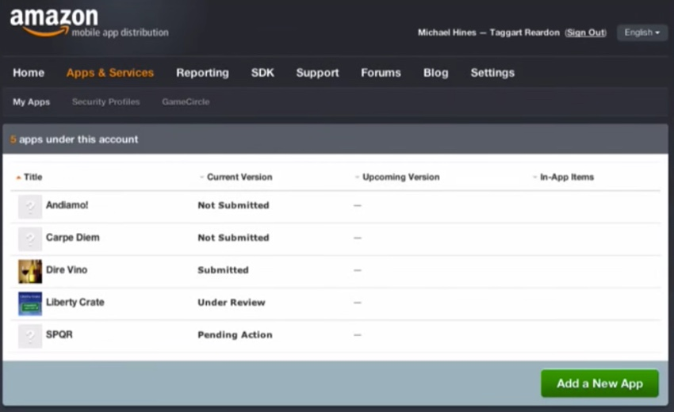This screenshot has width=674, height=412.
Task: Click the Amazon mobile app distribution logo
Action: [89, 23]
